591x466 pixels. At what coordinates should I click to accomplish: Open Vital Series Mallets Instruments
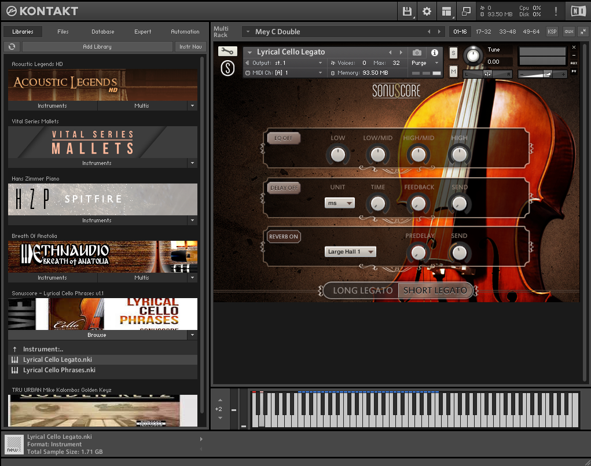coord(97,163)
